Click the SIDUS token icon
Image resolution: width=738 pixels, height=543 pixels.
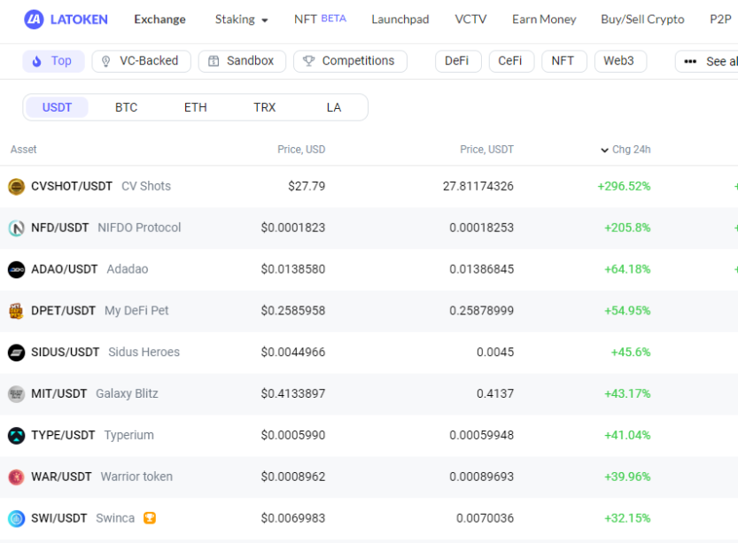click(17, 353)
